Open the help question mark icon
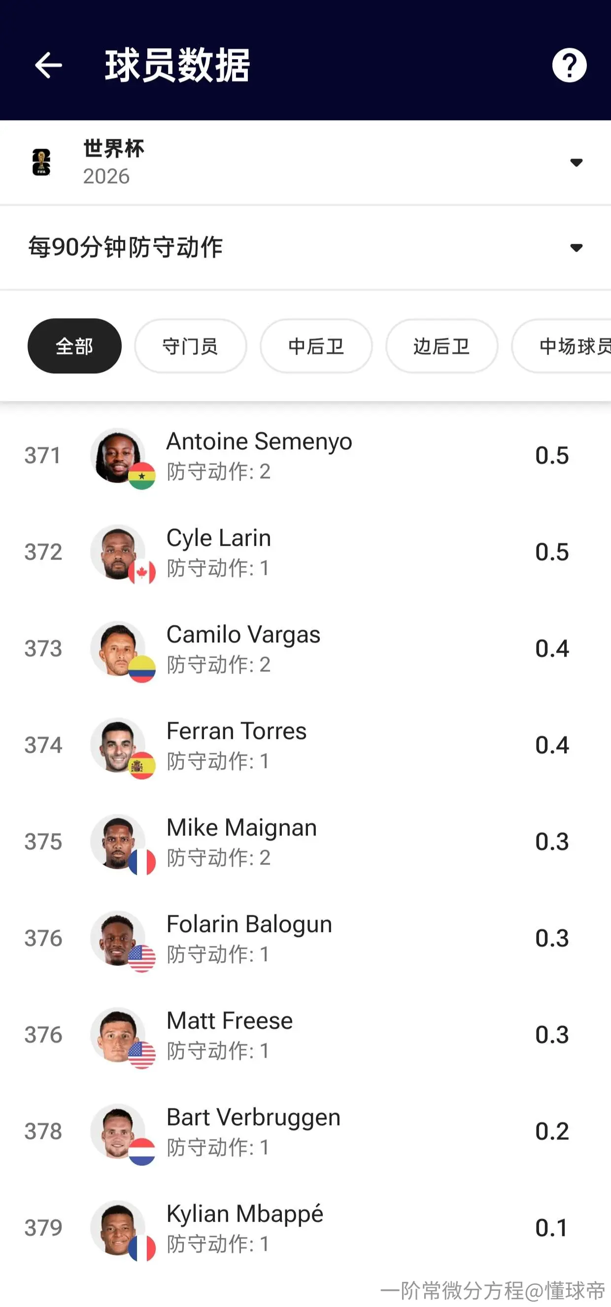Screen dimensions: 611x1307 click(570, 65)
